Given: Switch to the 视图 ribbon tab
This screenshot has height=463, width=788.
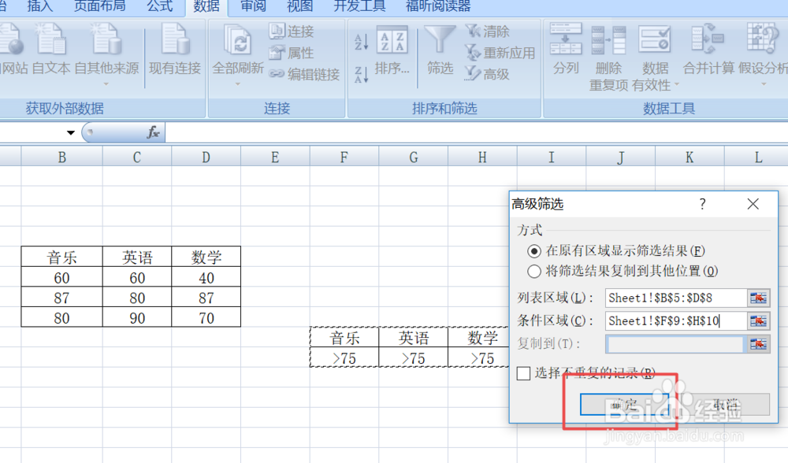Looking at the screenshot, I should point(299,7).
